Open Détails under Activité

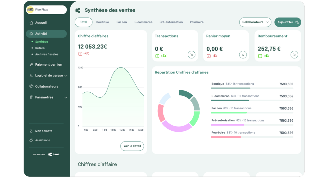pyautogui.click(x=40, y=48)
